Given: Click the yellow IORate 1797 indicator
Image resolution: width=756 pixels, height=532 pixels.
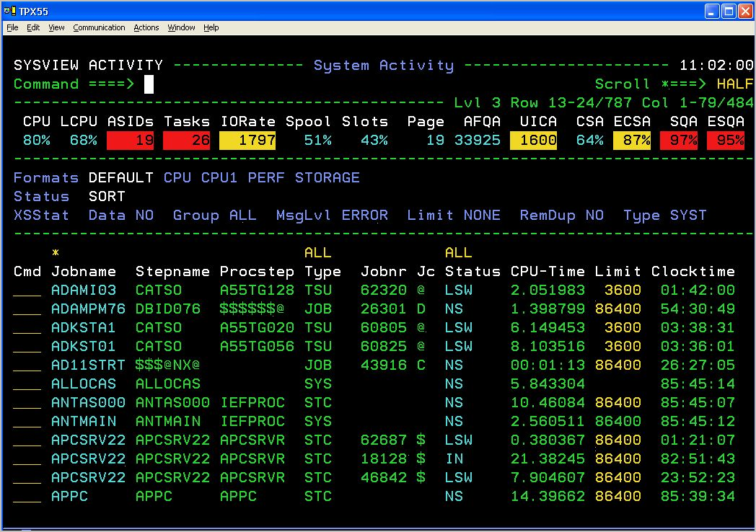Looking at the screenshot, I should pos(248,140).
